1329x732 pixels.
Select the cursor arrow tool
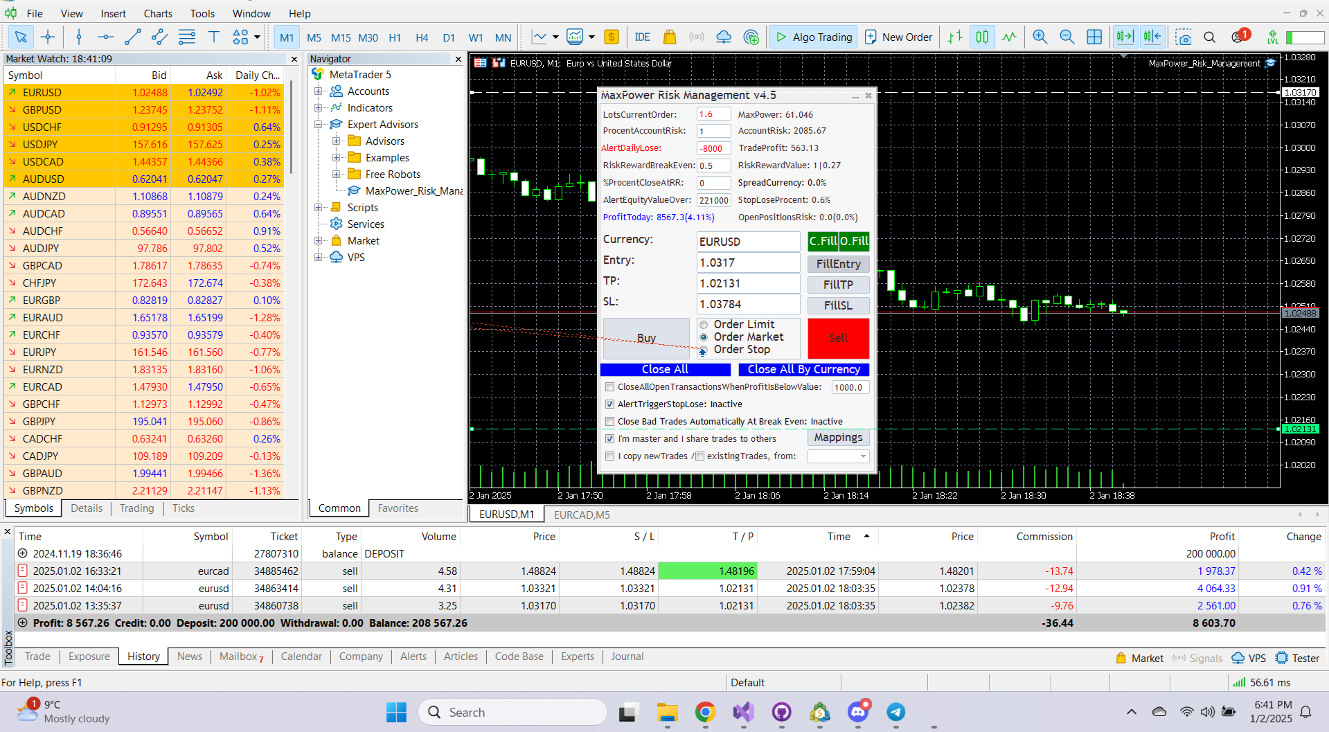(x=21, y=37)
